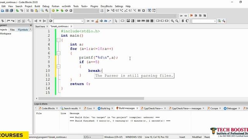Click the Cut scissors icon
248x139 pixels.
[x=28, y=10]
